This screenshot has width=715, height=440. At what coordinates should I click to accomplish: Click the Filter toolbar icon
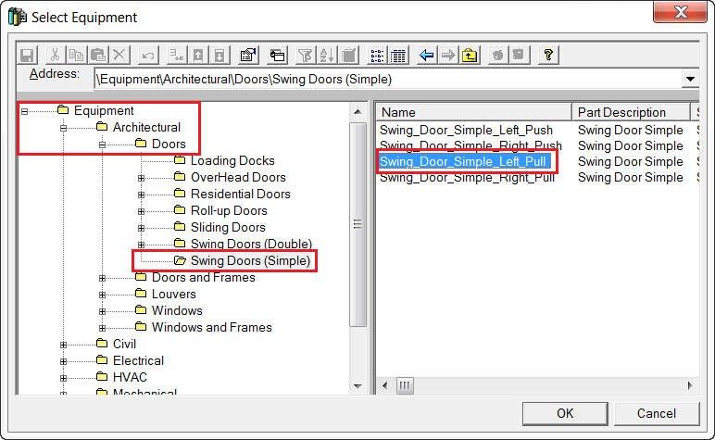point(304,55)
